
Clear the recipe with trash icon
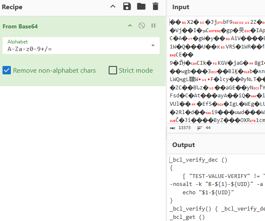(x=155, y=6)
